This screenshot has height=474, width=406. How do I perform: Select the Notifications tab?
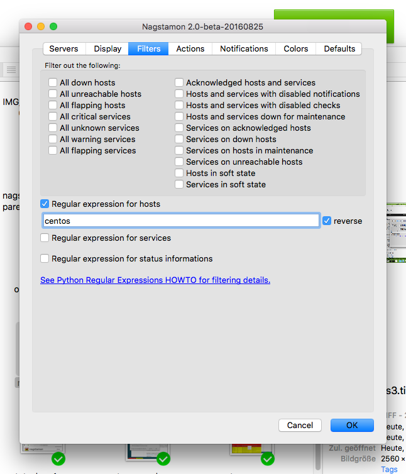click(x=244, y=48)
